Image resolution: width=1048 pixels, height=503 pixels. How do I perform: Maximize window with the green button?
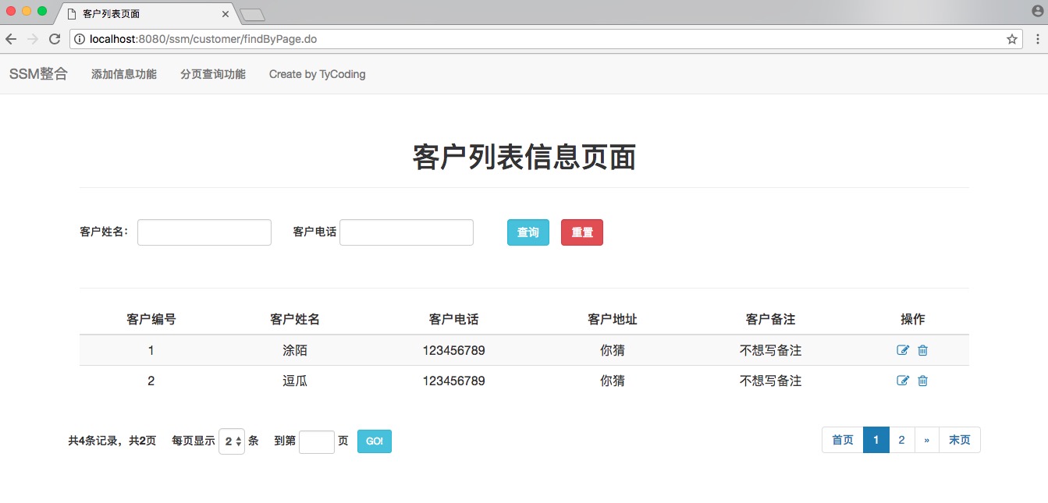[42, 11]
